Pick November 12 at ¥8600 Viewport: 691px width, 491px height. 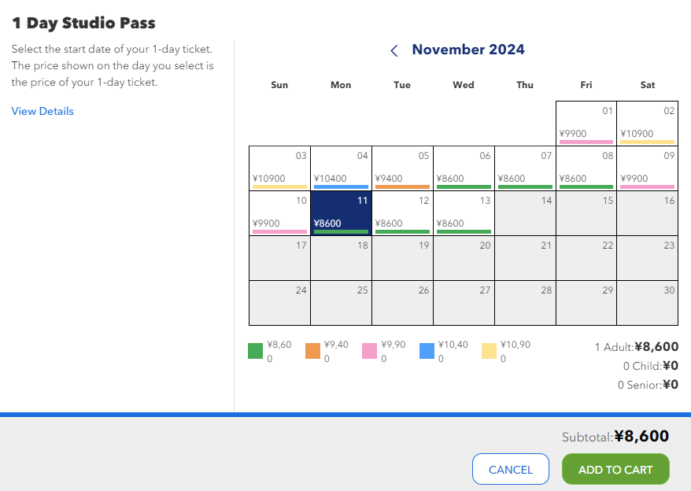click(402, 213)
